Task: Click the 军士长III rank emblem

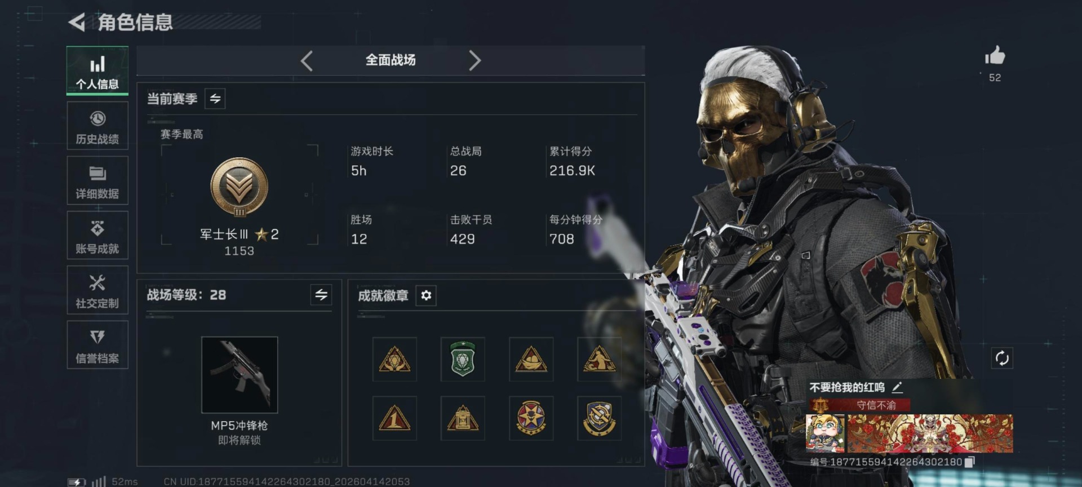Action: (x=240, y=187)
